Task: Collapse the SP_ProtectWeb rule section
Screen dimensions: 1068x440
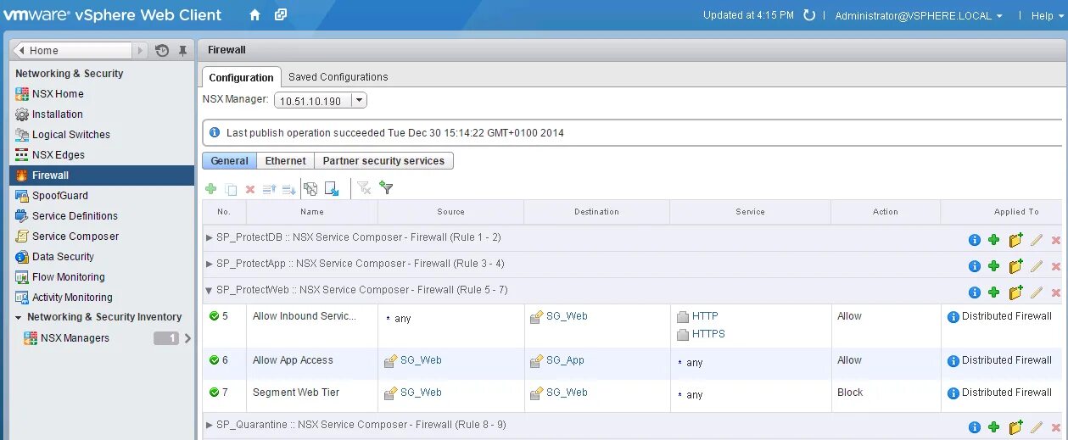Action: pos(210,290)
